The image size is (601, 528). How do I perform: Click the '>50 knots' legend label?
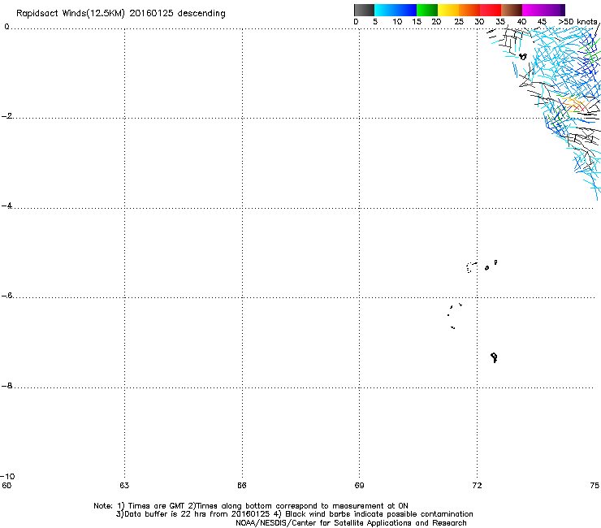tap(577, 22)
